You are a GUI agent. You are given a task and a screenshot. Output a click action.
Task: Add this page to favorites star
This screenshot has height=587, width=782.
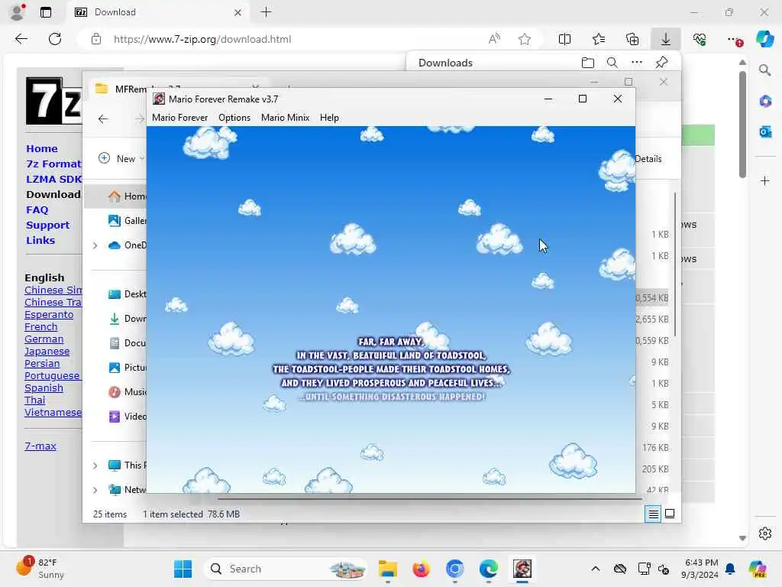tap(524, 39)
